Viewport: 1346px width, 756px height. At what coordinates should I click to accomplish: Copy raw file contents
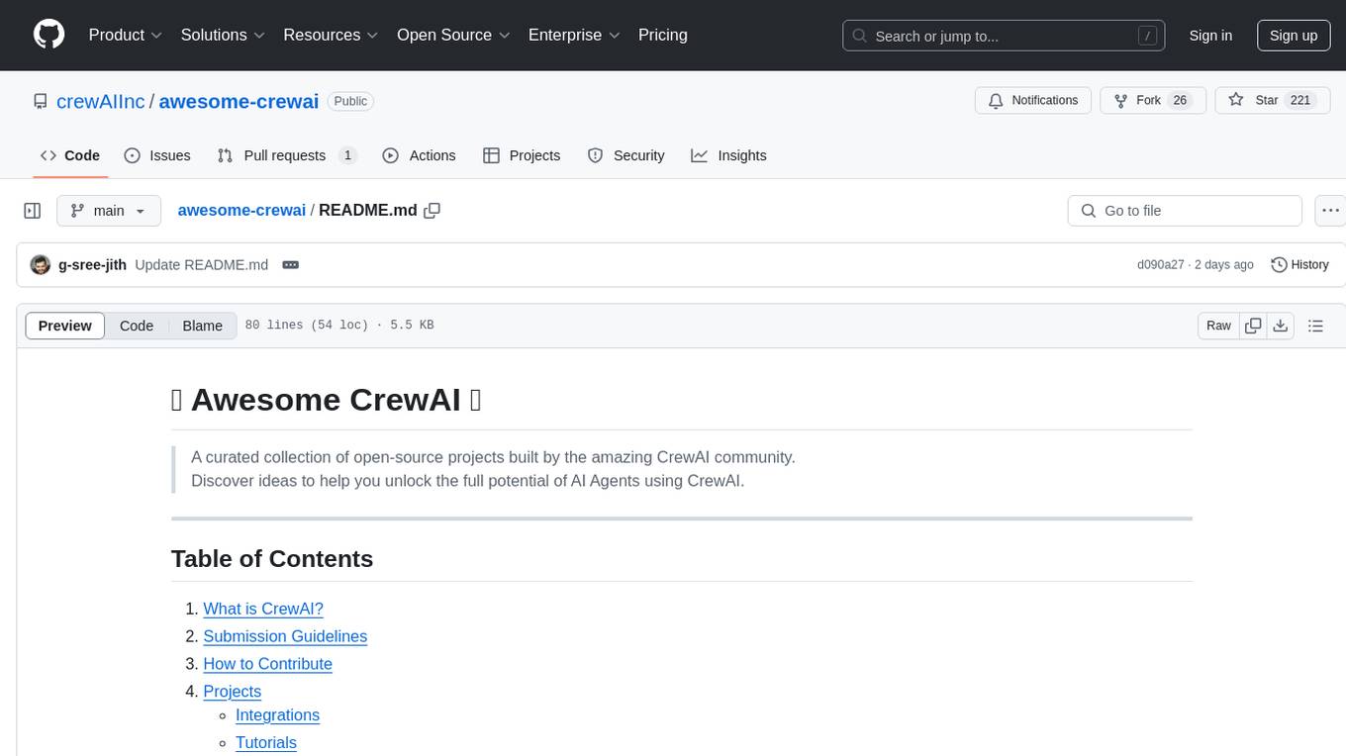point(1253,326)
